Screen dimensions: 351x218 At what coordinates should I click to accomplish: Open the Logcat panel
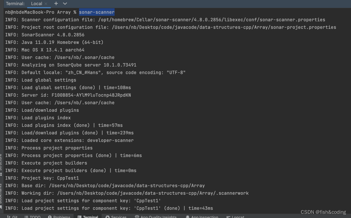point(235,217)
